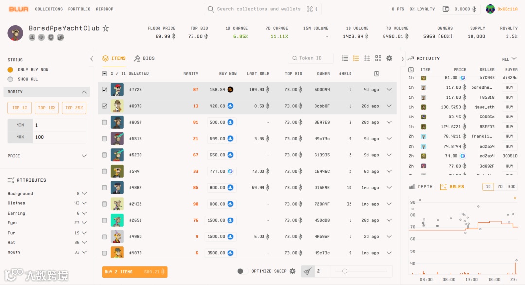Image resolution: width=525 pixels, height=285 pixels.
Task: Expand row details for item #7725
Action: [x=389, y=90]
